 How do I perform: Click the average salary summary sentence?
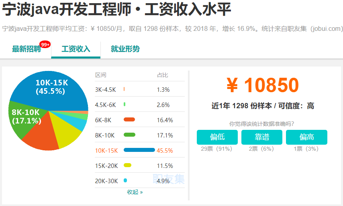[x=172, y=29]
